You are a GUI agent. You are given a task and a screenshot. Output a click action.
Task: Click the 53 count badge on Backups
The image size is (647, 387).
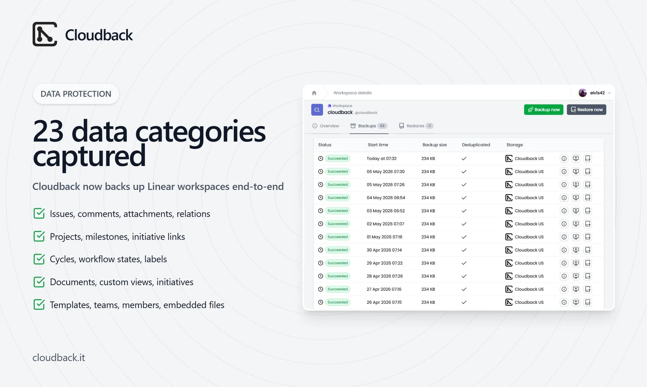click(382, 126)
